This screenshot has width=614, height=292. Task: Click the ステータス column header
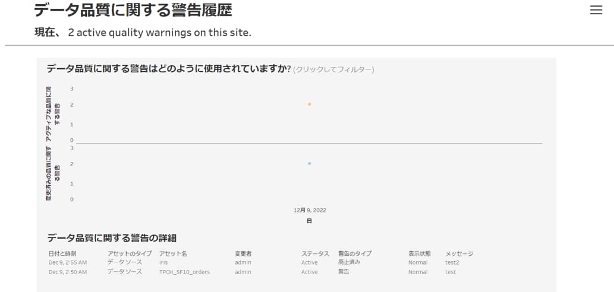315,253
